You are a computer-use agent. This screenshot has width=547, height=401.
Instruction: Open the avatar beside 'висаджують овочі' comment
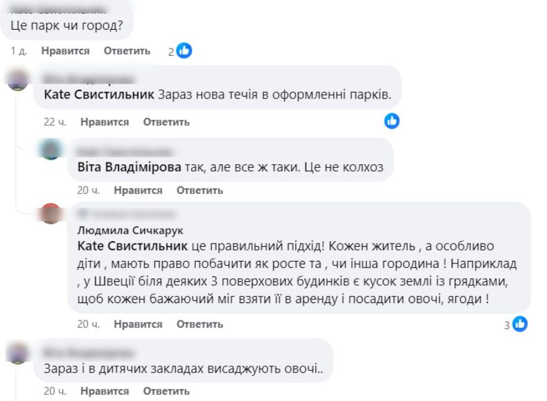point(18,353)
